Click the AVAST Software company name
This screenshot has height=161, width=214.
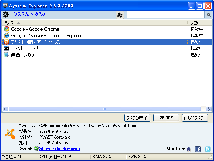55,137
